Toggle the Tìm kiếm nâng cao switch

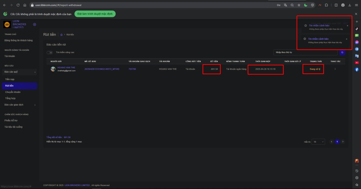tap(49, 53)
